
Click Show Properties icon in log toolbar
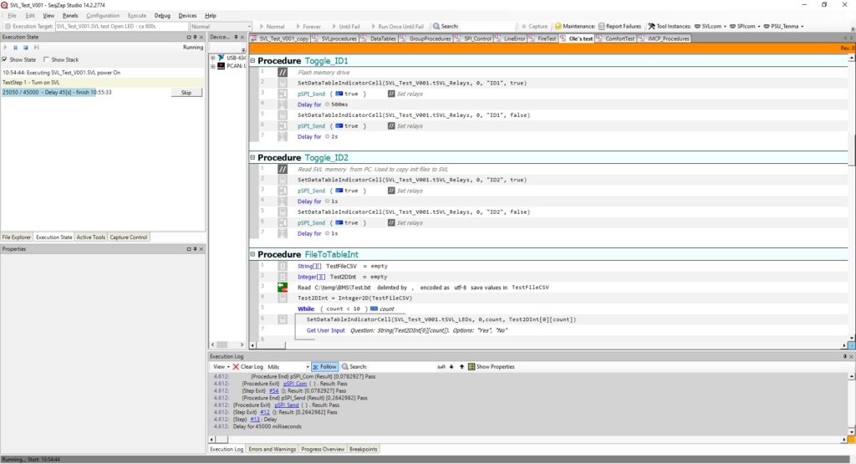[x=471, y=366]
